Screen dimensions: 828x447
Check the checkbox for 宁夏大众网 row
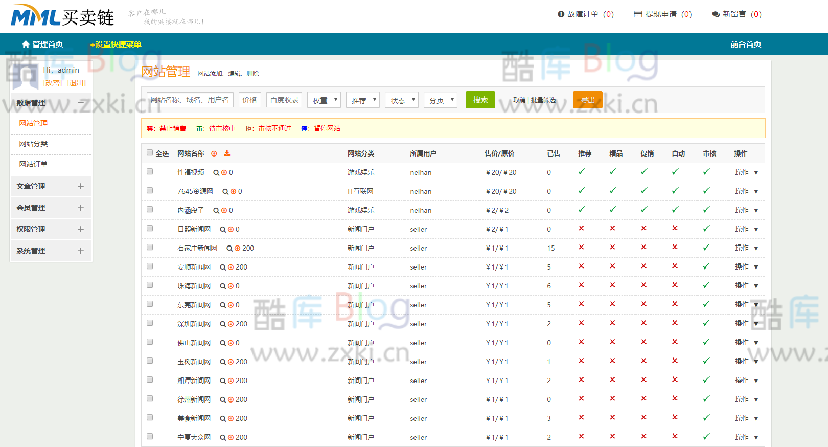tap(150, 436)
